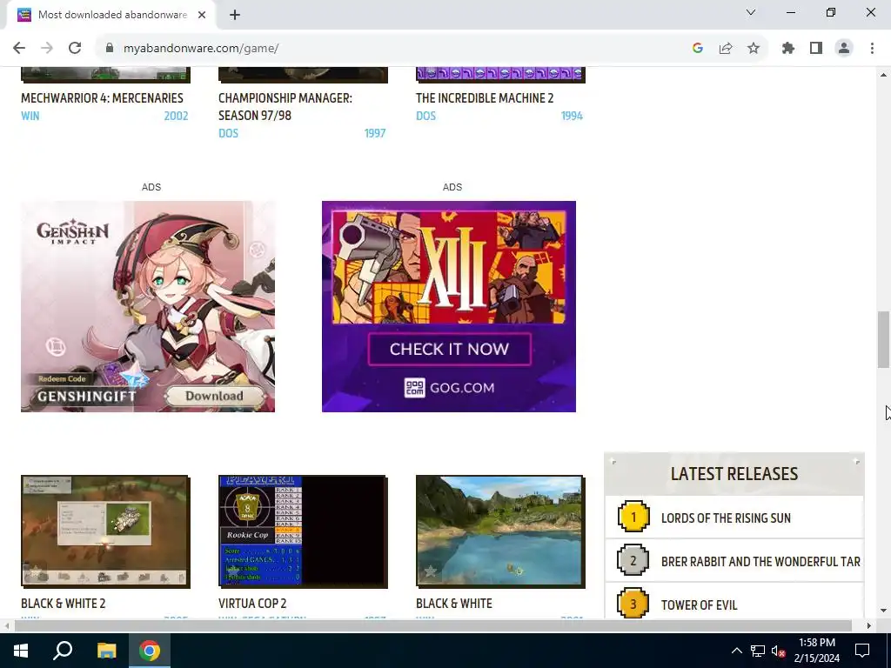Image resolution: width=891 pixels, height=668 pixels.
Task: Open the Extensions puzzle icon
Action: coord(788,49)
